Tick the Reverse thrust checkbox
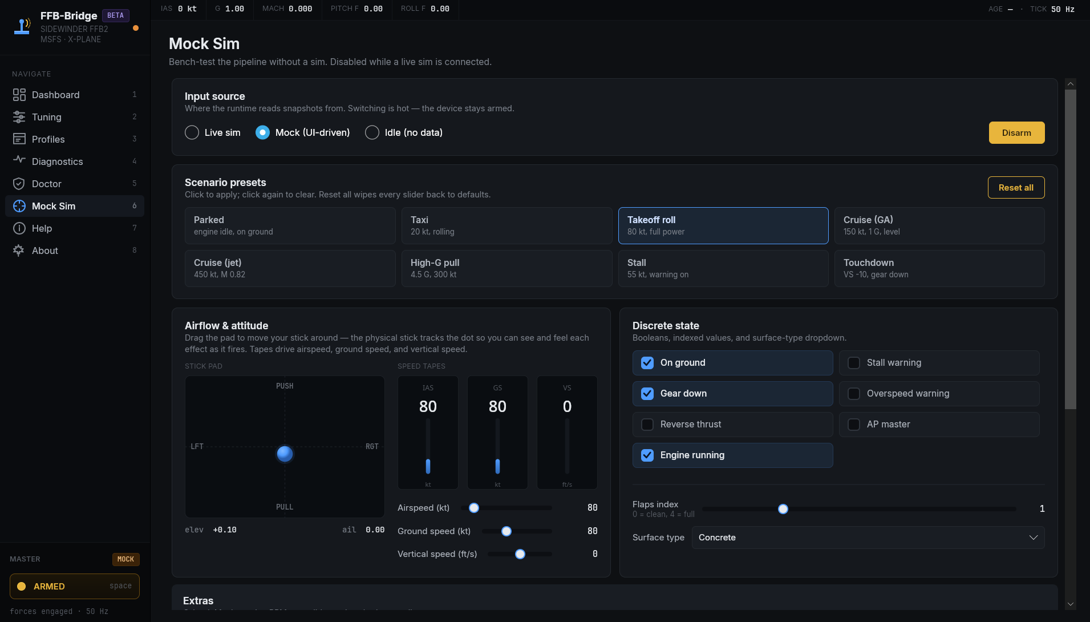The width and height of the screenshot is (1090, 622). pyautogui.click(x=647, y=425)
